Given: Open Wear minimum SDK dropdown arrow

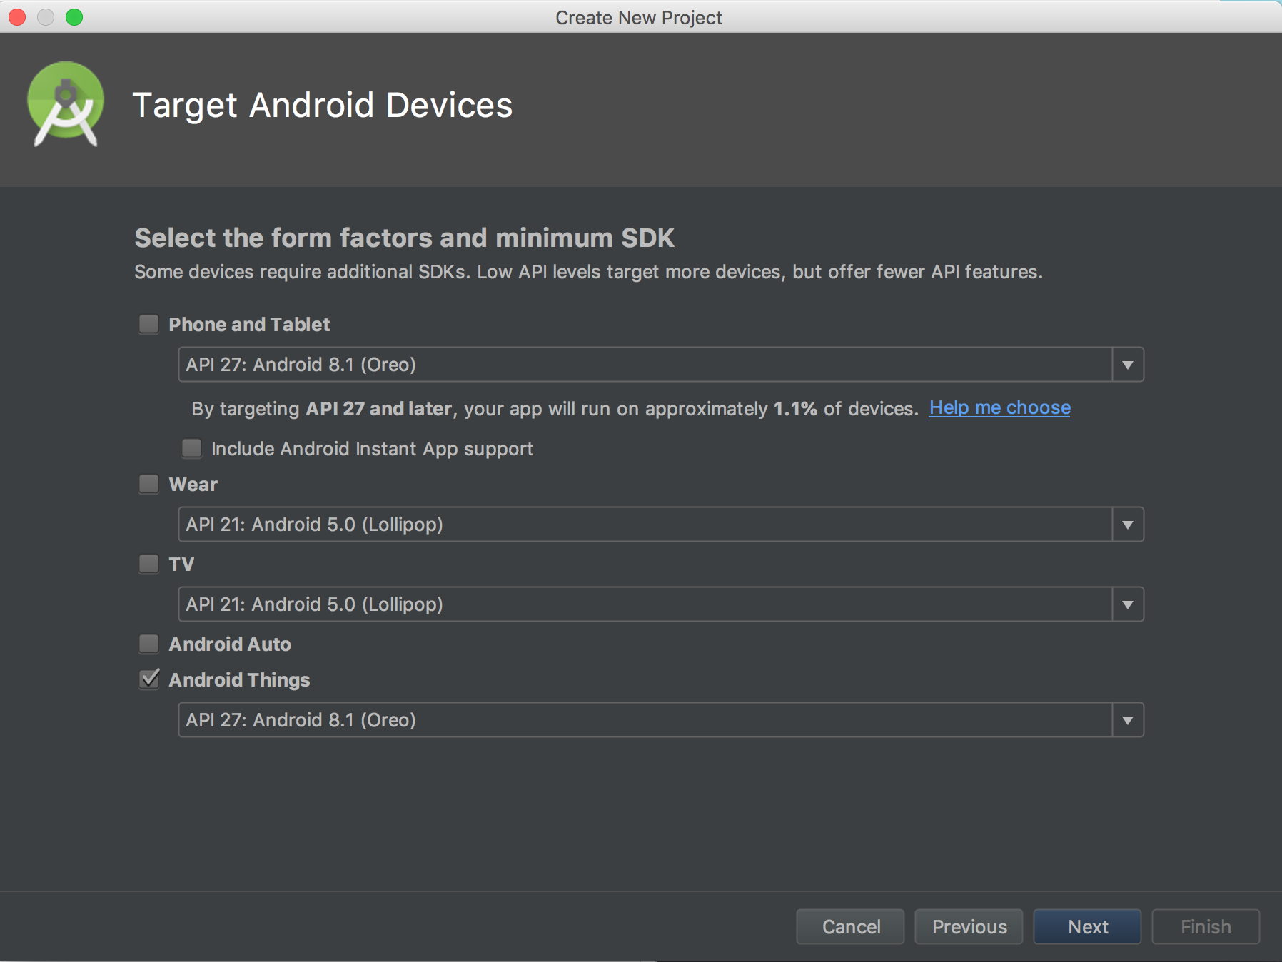Looking at the screenshot, I should click(x=1128, y=525).
